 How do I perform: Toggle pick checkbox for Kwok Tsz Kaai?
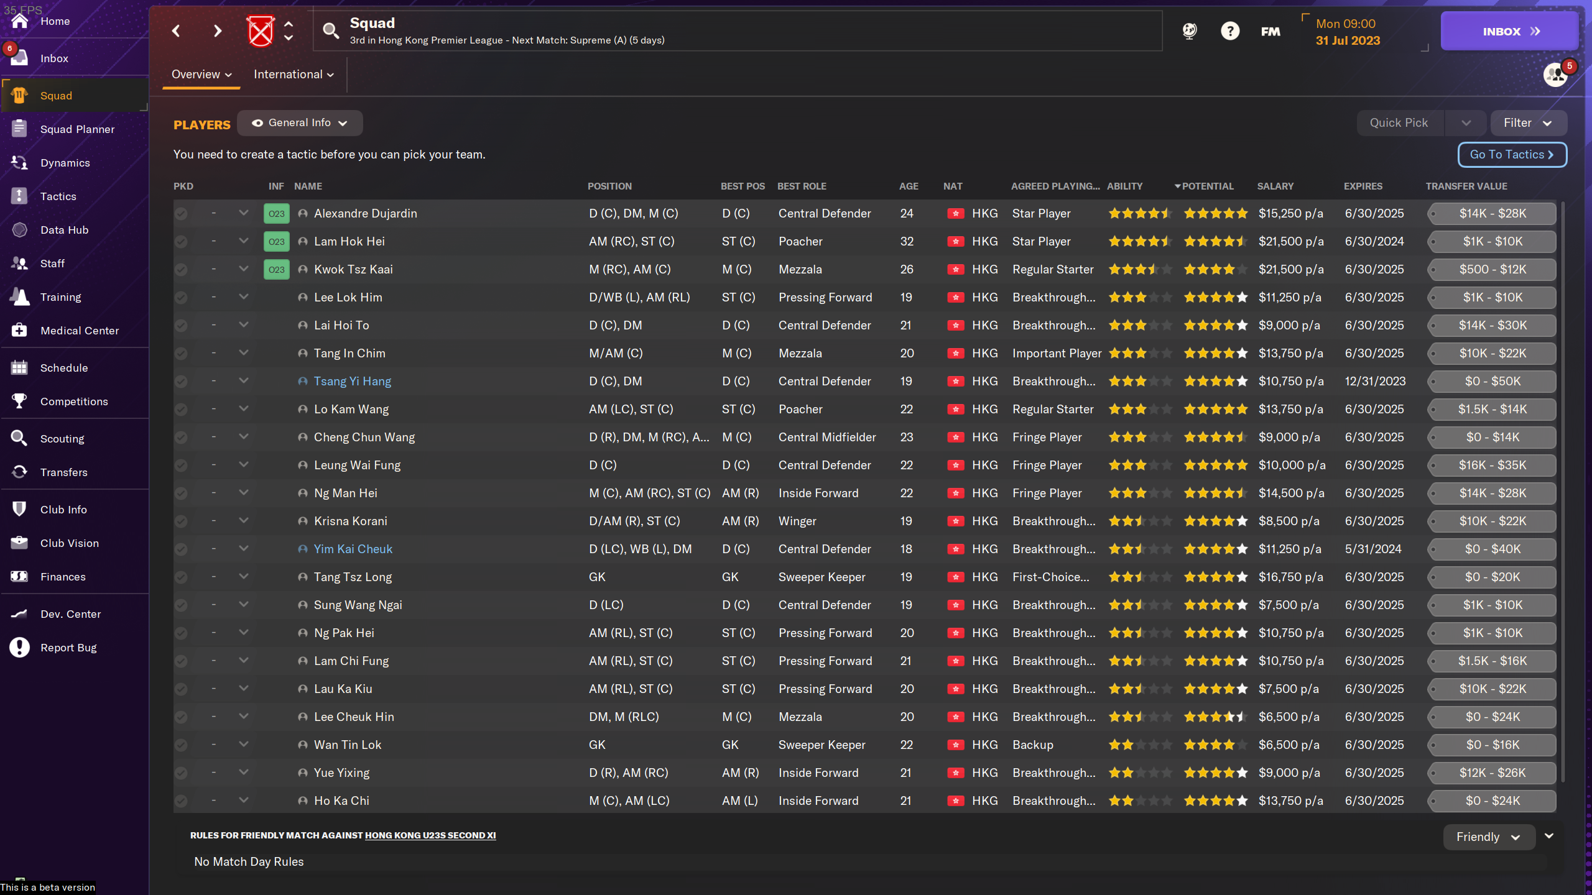(x=181, y=269)
